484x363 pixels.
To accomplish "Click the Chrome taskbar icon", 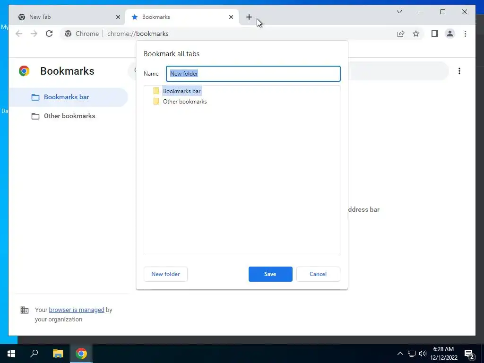I will pos(81,354).
